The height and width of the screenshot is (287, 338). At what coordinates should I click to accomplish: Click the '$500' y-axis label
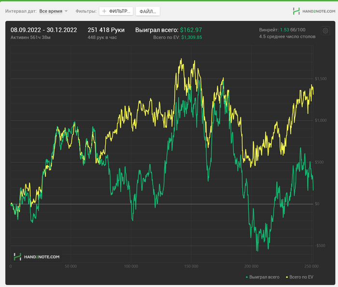[319, 162]
